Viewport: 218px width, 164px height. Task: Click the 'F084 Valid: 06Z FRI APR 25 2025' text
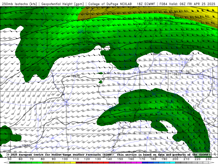(x=187, y=4)
